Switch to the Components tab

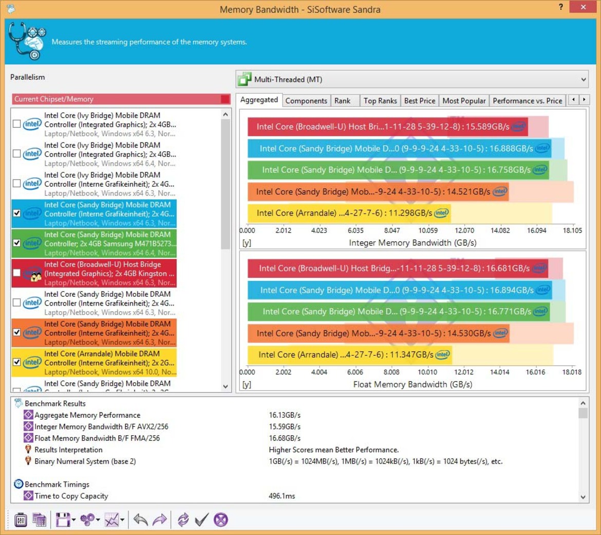(306, 101)
